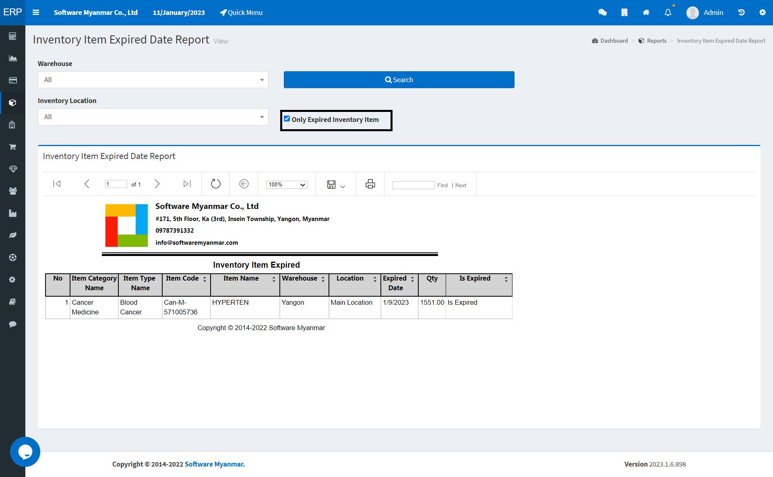
Task: Uncheck Only Expired Inventory Item
Action: click(x=287, y=119)
